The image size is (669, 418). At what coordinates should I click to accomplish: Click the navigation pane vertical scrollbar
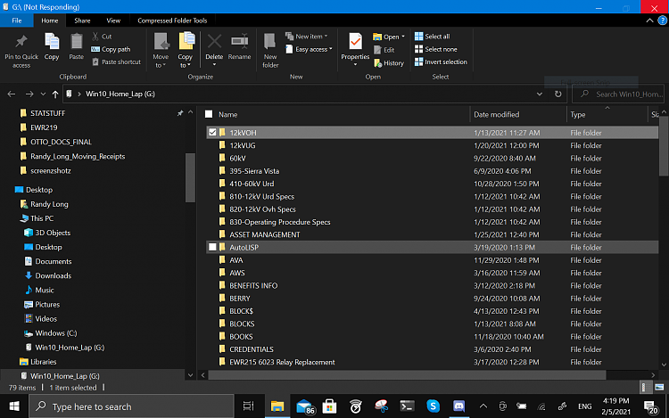(190, 177)
